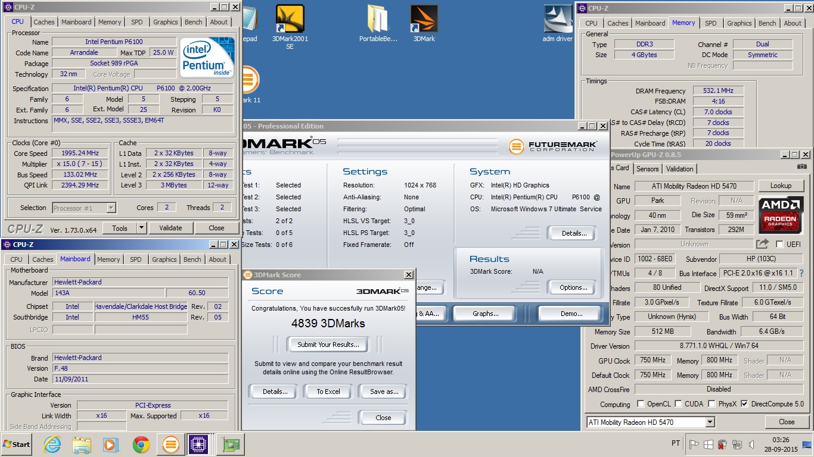Image resolution: width=814 pixels, height=457 pixels.
Task: Switch to the Validation tab in GPU-Z
Action: click(680, 168)
